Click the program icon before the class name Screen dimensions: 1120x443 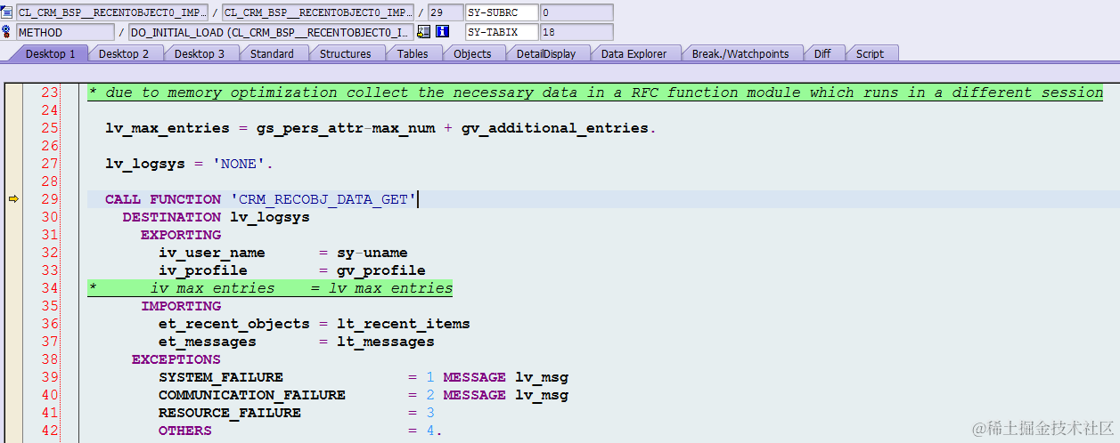[7, 12]
